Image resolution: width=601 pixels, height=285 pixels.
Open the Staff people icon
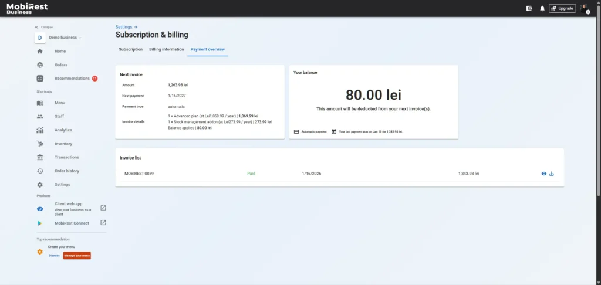tap(40, 117)
